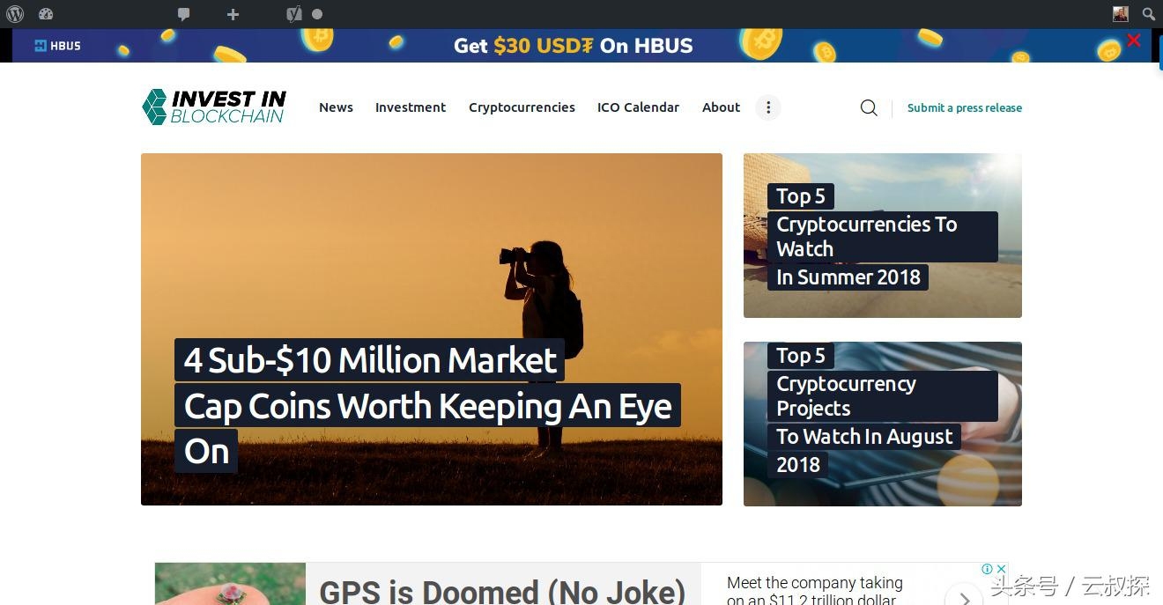Click the 'Get $30 USDT On HBUS' banner text
This screenshot has width=1163, height=605.
pyautogui.click(x=574, y=46)
